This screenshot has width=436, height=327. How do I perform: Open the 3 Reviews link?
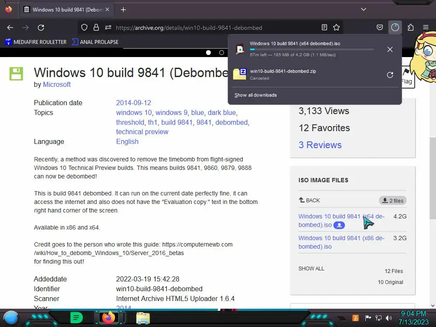(320, 145)
